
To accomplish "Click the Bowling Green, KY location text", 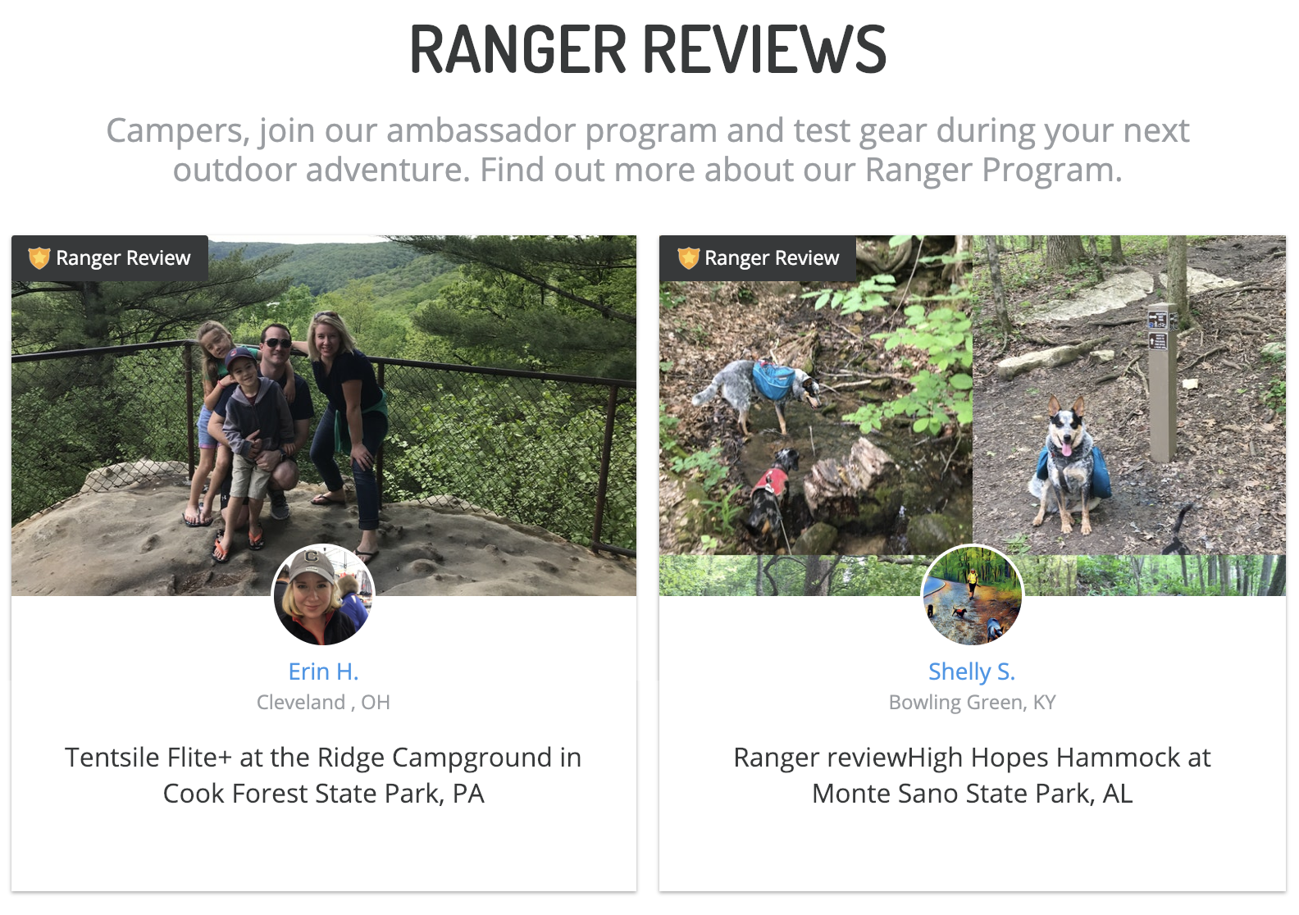I will click(972, 703).
